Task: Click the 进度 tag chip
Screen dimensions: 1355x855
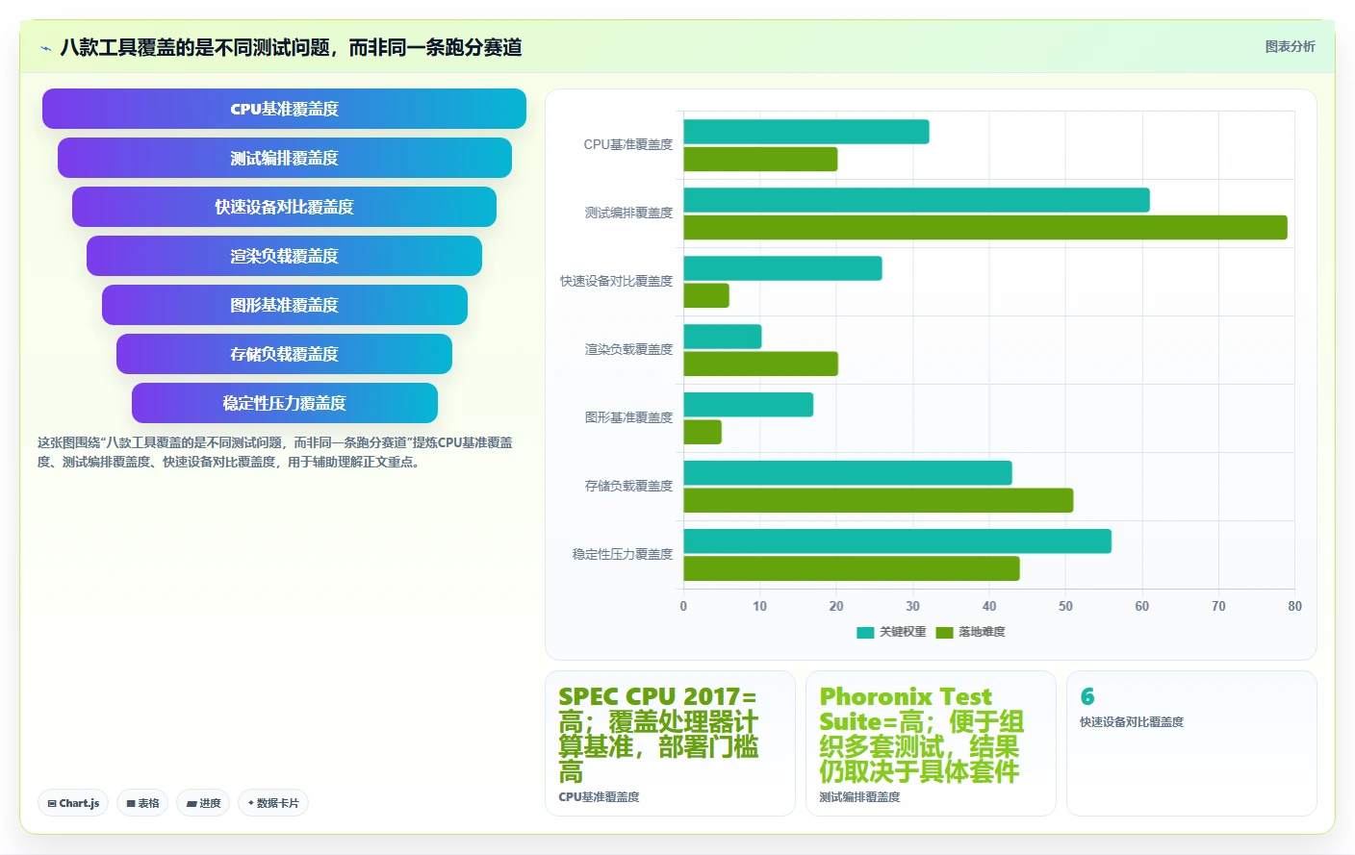Action: point(203,803)
